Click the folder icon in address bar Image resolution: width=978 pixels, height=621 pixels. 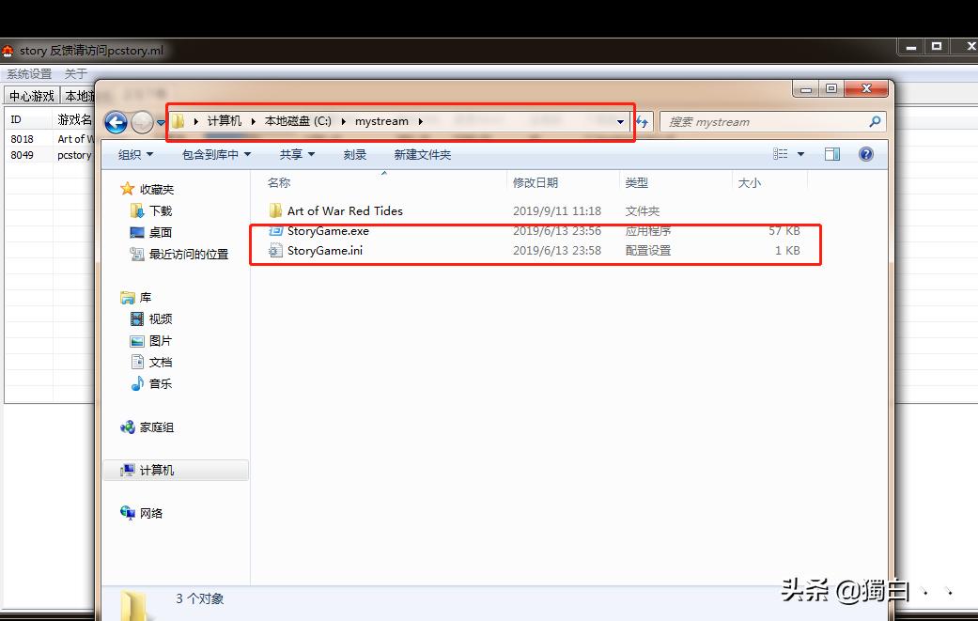click(178, 121)
